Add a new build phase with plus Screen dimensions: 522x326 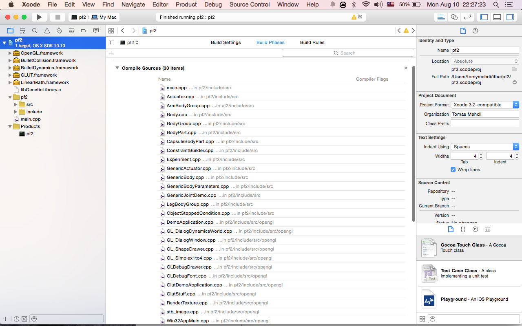click(x=111, y=53)
